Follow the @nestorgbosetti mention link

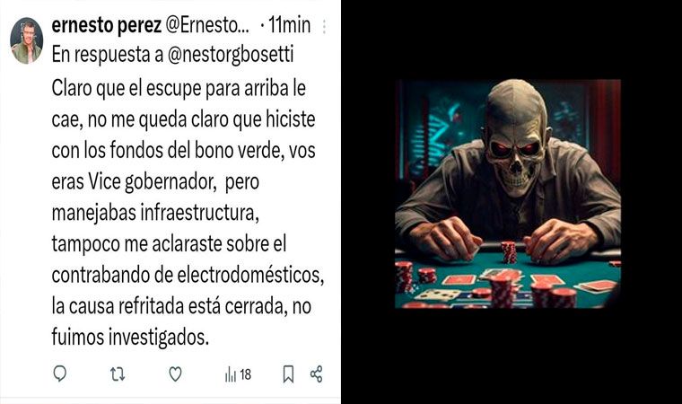pyautogui.click(x=231, y=55)
